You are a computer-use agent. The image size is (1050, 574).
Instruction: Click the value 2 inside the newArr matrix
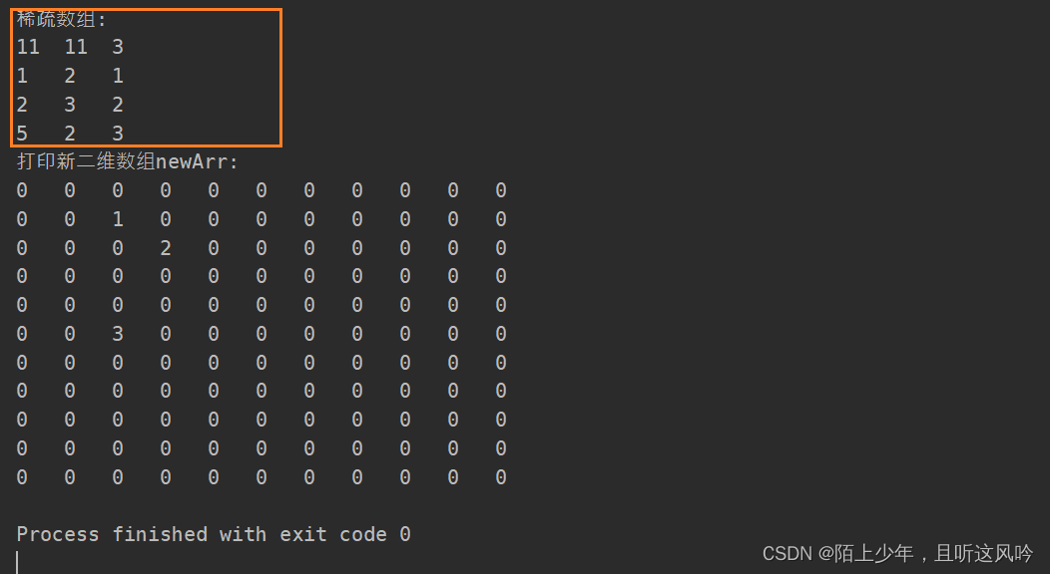click(166, 248)
